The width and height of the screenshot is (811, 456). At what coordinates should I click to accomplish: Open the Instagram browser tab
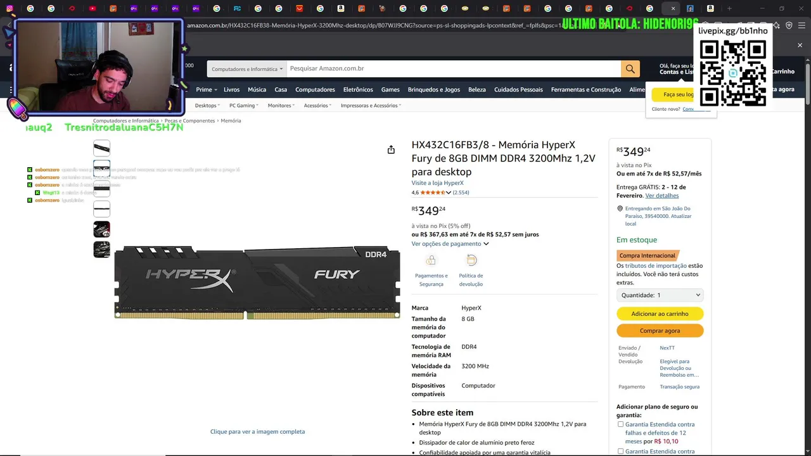[x=10, y=8]
